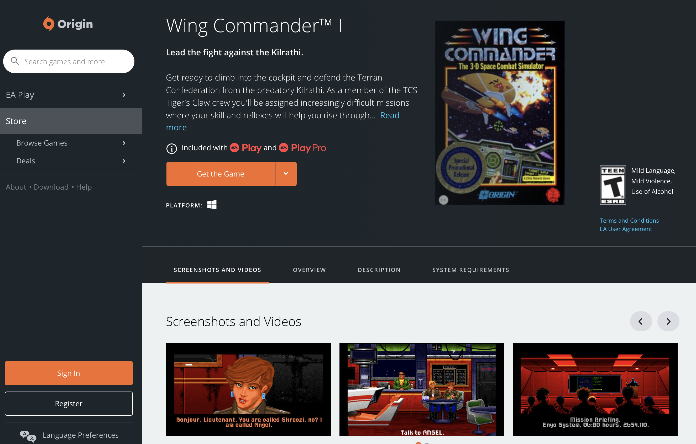Select the System Requirements tab
This screenshot has width=696, height=444.
click(x=470, y=270)
